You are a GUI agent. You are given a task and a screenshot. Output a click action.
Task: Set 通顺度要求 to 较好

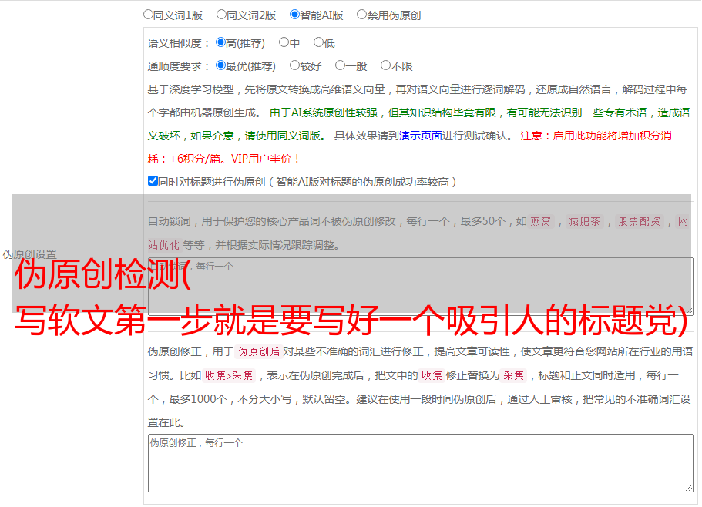coord(294,65)
